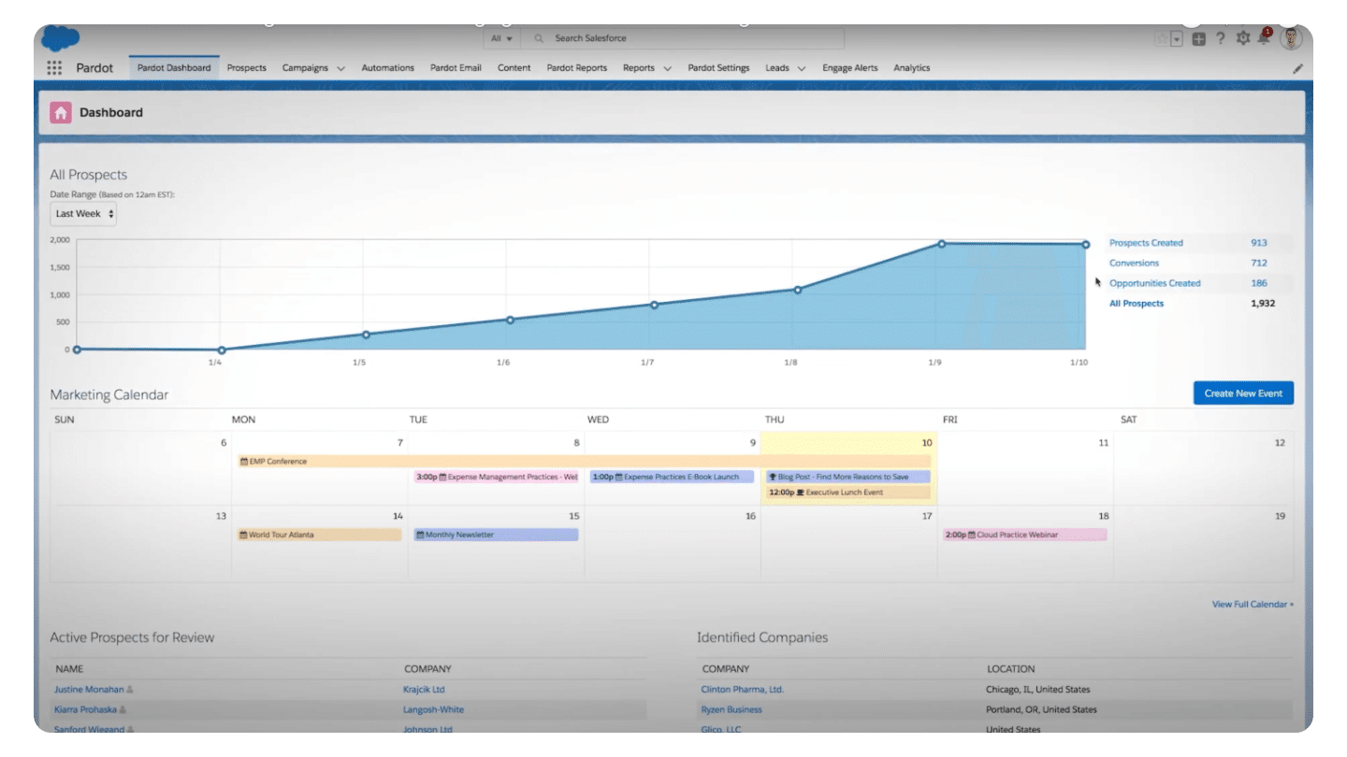This screenshot has height=757, width=1347.
Task: Open the help question mark icon
Action: click(x=1221, y=38)
